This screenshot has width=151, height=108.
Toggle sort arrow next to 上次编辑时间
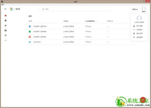pyautogui.click(x=96, y=21)
